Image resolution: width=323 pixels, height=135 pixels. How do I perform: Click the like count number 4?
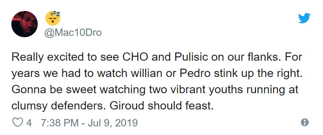point(29,122)
